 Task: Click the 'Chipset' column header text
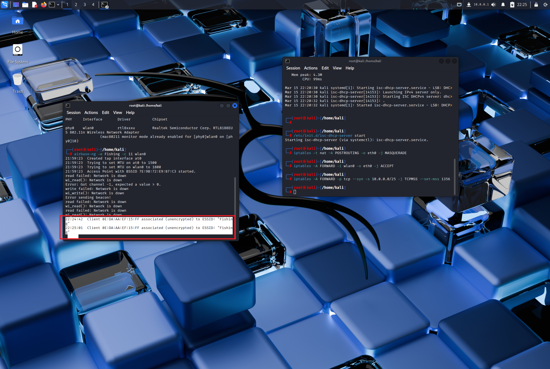[x=160, y=119]
